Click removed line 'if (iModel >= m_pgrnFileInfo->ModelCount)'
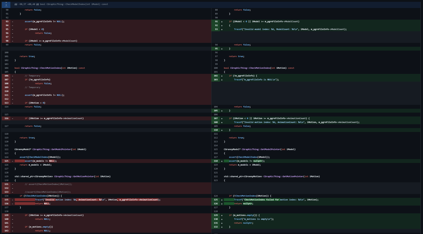The image size is (423, 234). pyautogui.click(x=51, y=41)
